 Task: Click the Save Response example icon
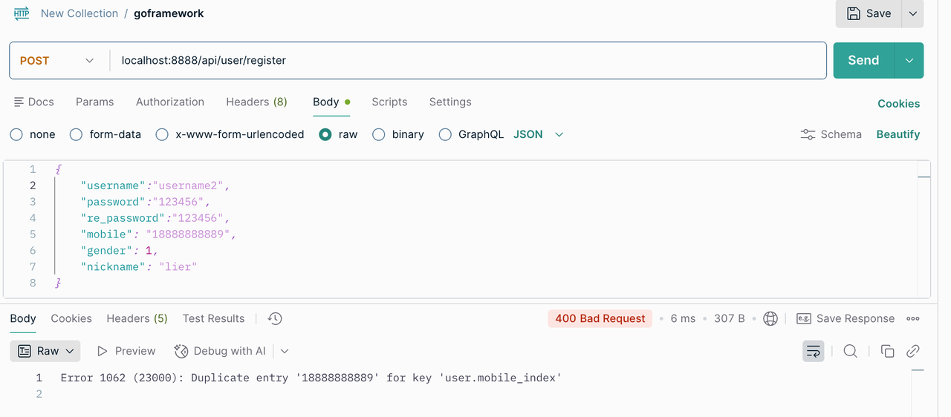click(803, 318)
